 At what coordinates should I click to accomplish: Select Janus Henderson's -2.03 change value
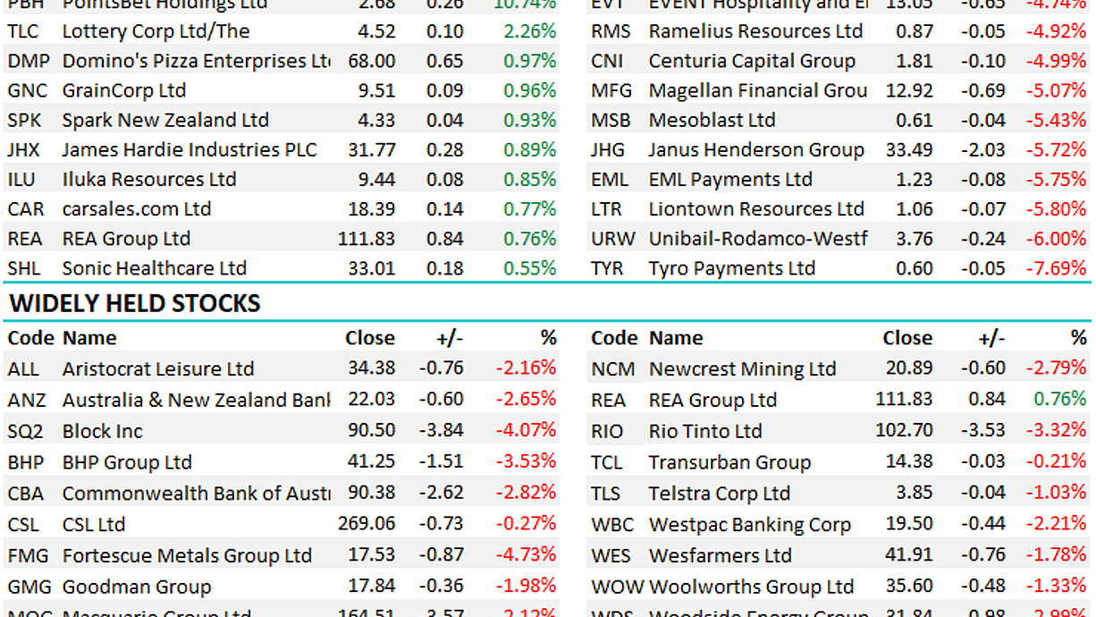(x=983, y=149)
